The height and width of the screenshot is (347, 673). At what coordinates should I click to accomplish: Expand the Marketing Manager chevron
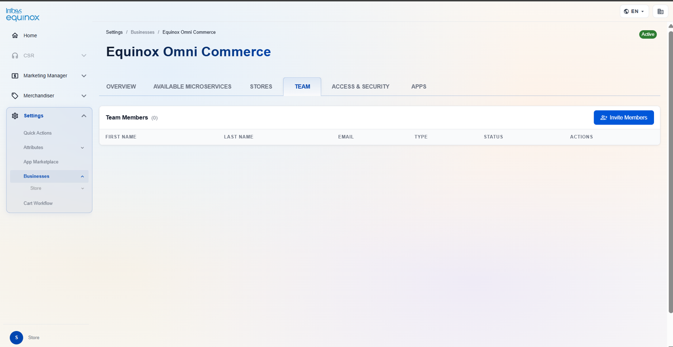coord(84,75)
